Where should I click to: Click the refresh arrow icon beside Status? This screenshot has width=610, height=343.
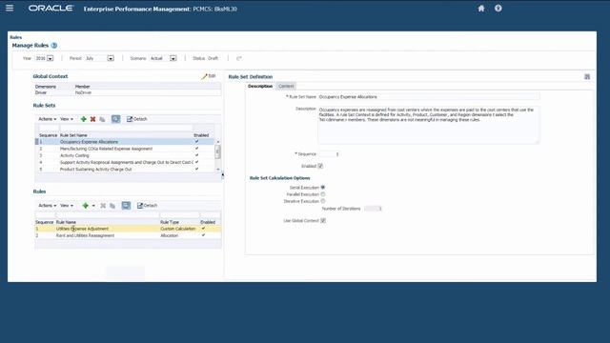tap(239, 58)
